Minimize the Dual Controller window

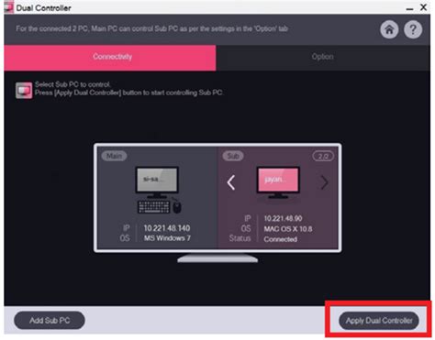409,8
